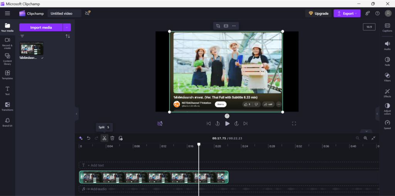
Task: Collapse the left media panel
Action: coord(76,114)
